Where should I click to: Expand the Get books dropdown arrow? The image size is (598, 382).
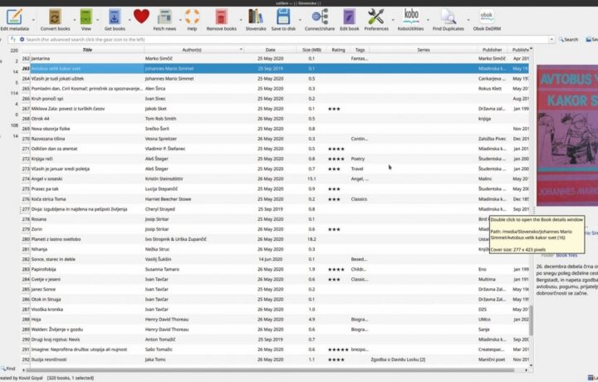130,20
